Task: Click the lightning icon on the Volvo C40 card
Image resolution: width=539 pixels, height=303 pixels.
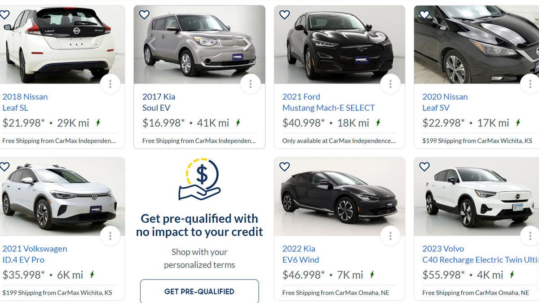Action: (x=512, y=274)
